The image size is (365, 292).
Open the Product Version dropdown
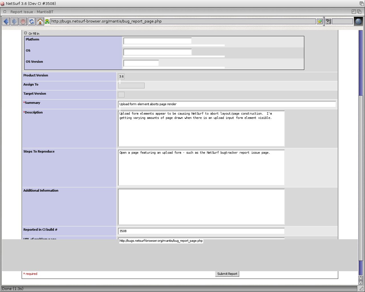click(x=121, y=76)
